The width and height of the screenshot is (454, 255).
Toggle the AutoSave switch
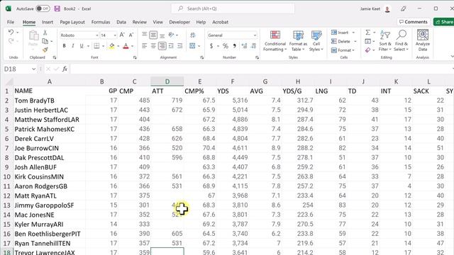[43, 8]
